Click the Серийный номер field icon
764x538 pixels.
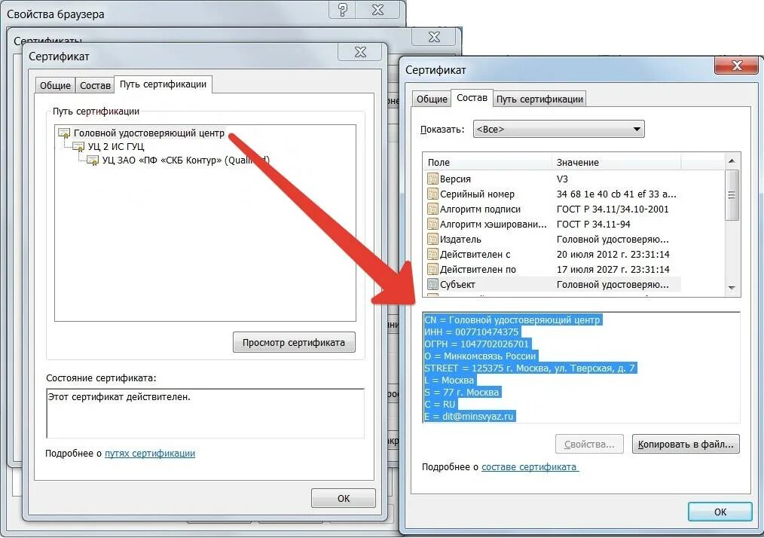coord(432,194)
